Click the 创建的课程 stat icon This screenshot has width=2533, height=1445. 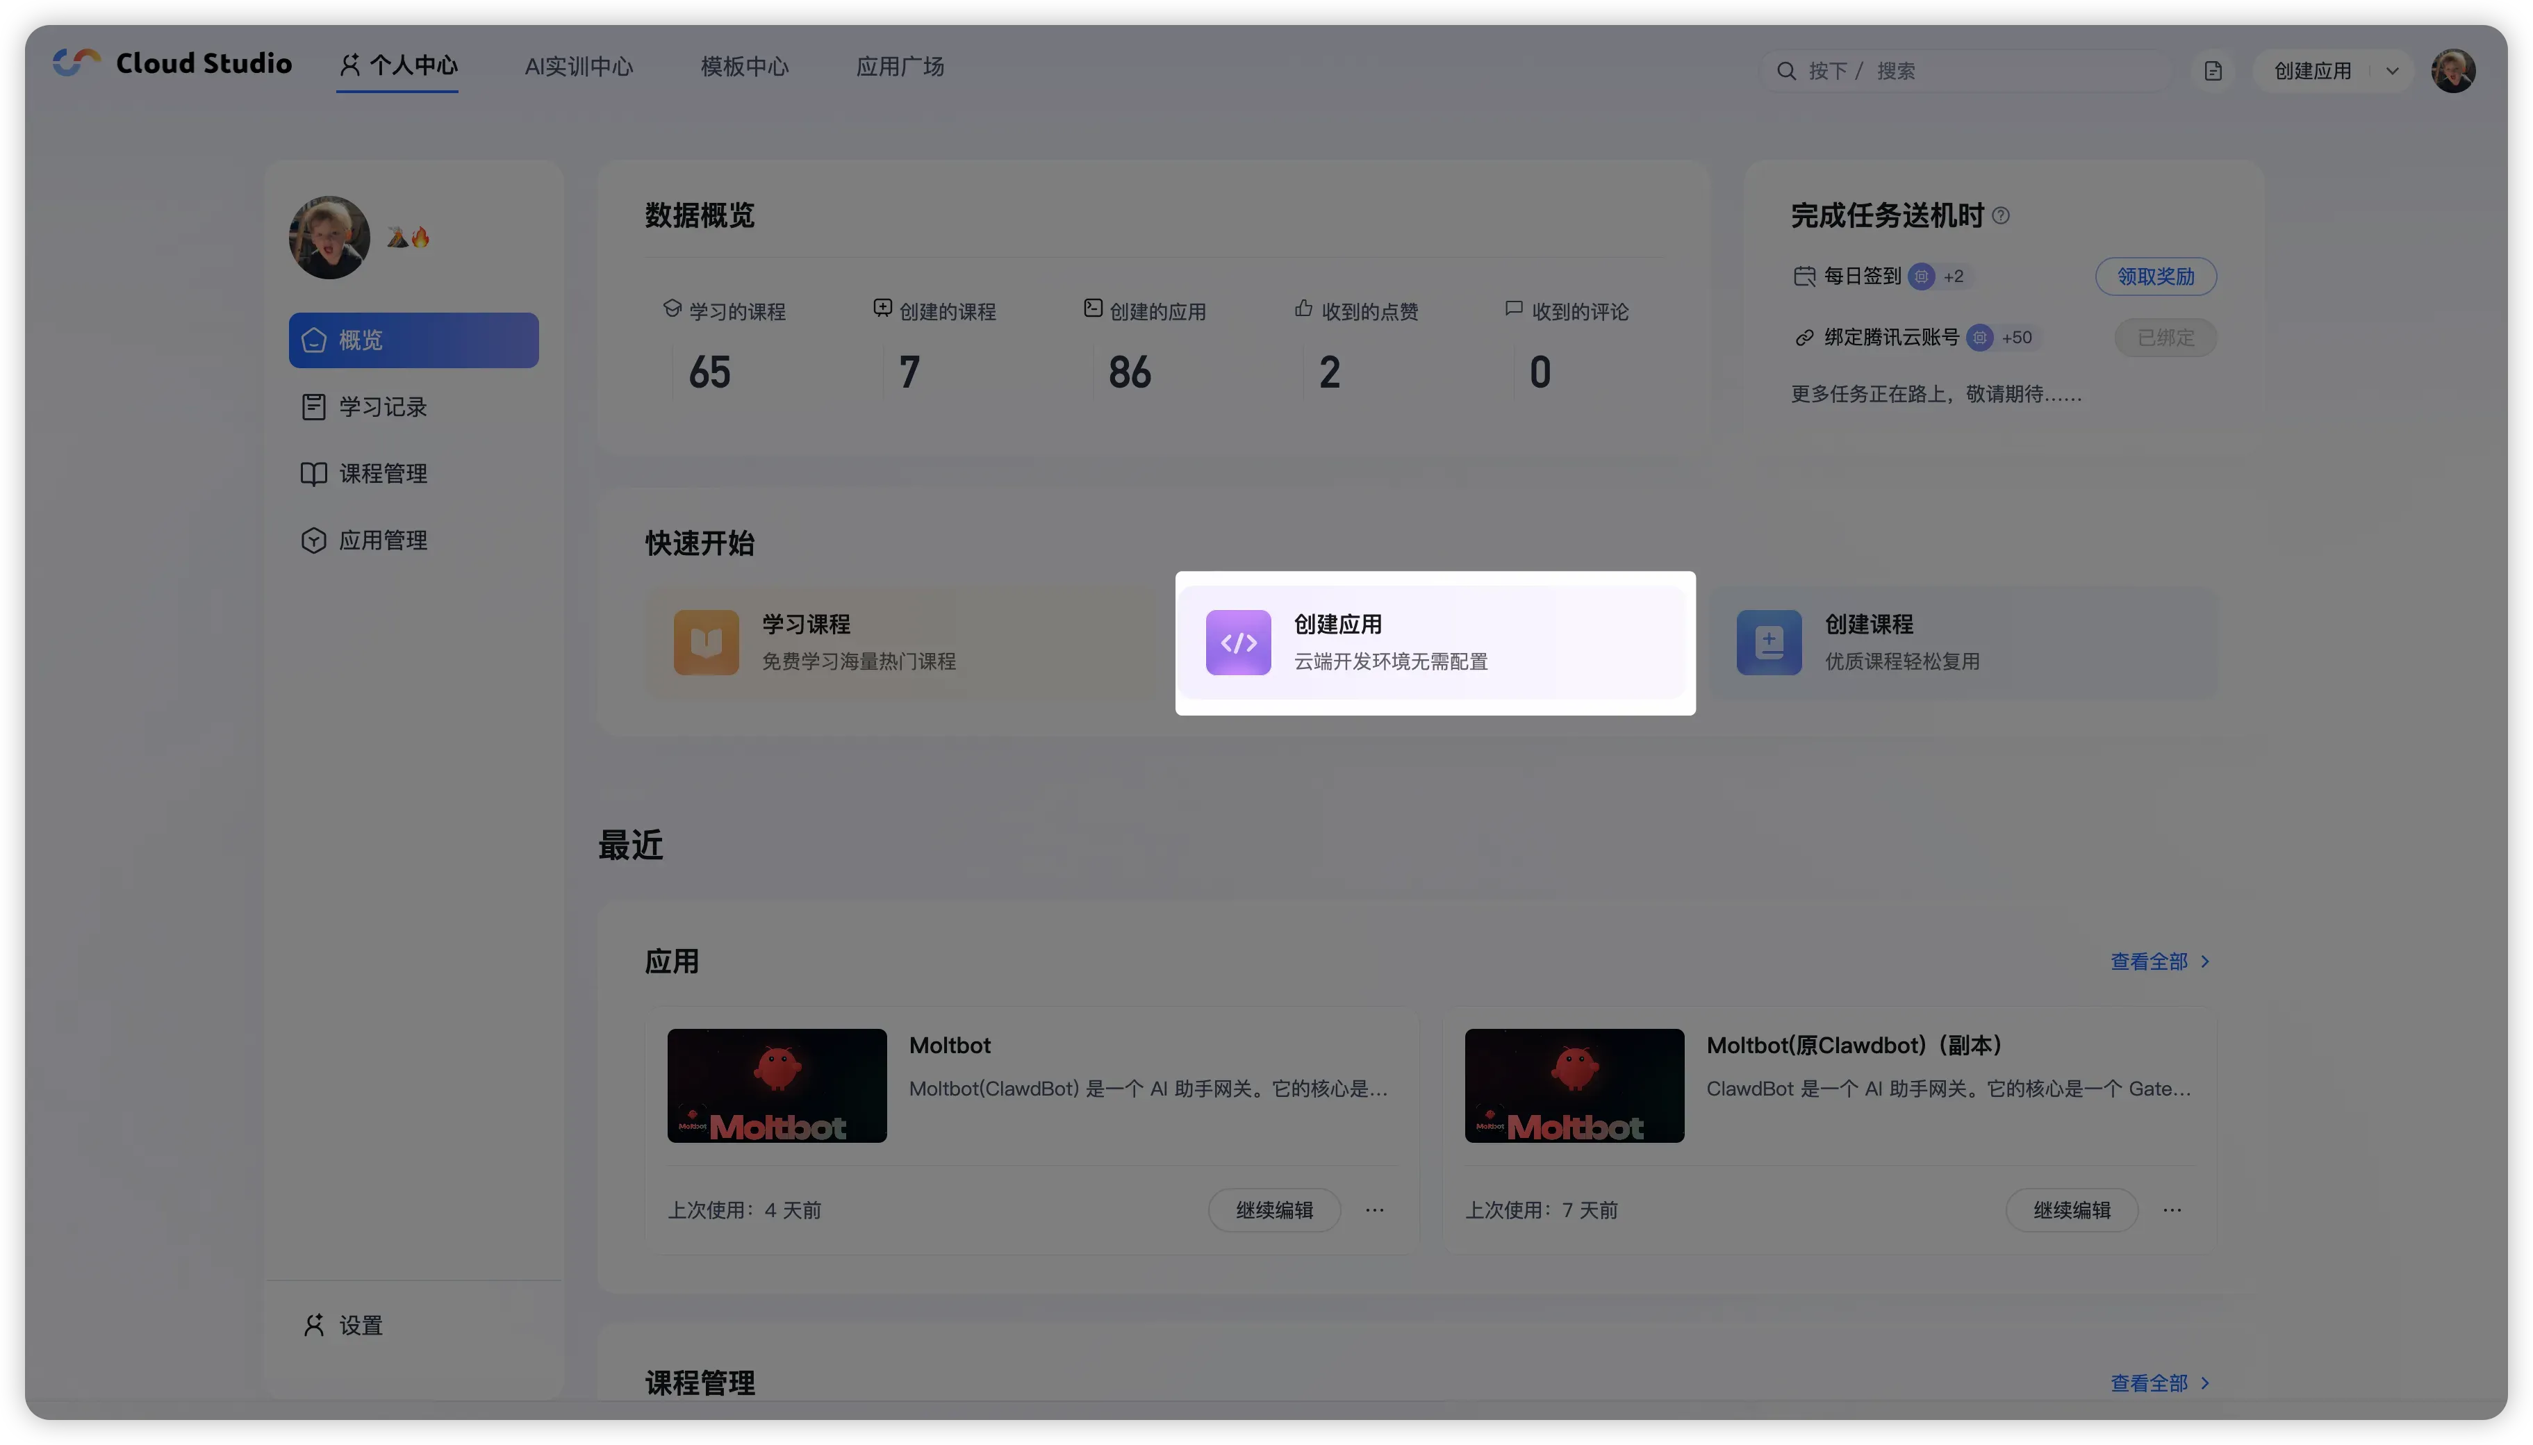click(x=882, y=308)
